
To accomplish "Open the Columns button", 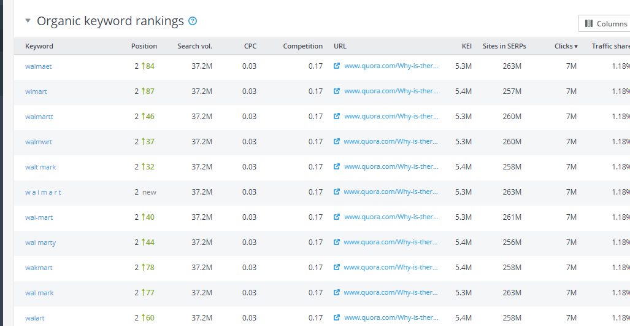I will [605, 23].
